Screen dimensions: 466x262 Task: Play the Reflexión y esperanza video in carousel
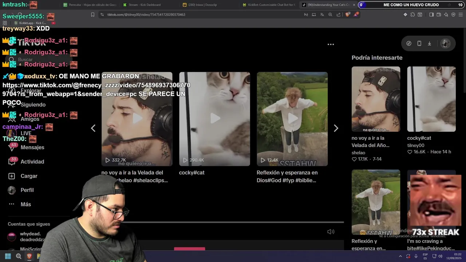[292, 119]
